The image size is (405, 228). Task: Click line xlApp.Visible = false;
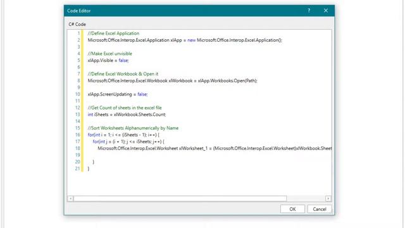(x=108, y=60)
